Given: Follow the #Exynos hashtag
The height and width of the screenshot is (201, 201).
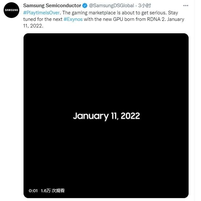Looking at the screenshot, I should 73,19.
